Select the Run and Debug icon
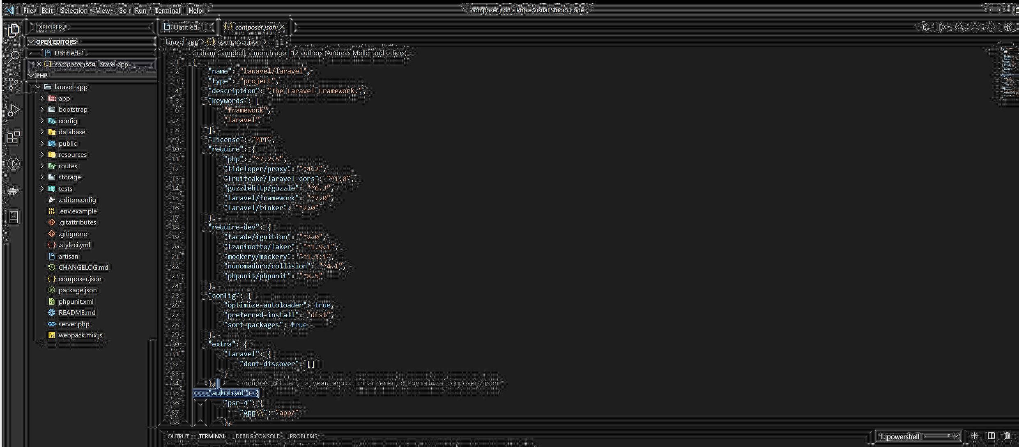Viewport: 1019px width, 447px height. point(14,110)
